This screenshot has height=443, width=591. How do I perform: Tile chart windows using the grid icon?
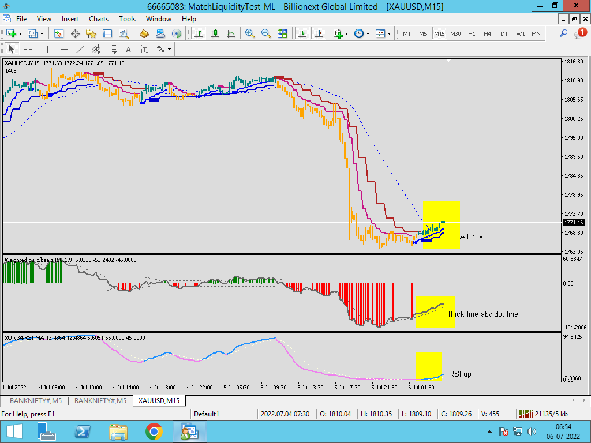pos(282,33)
